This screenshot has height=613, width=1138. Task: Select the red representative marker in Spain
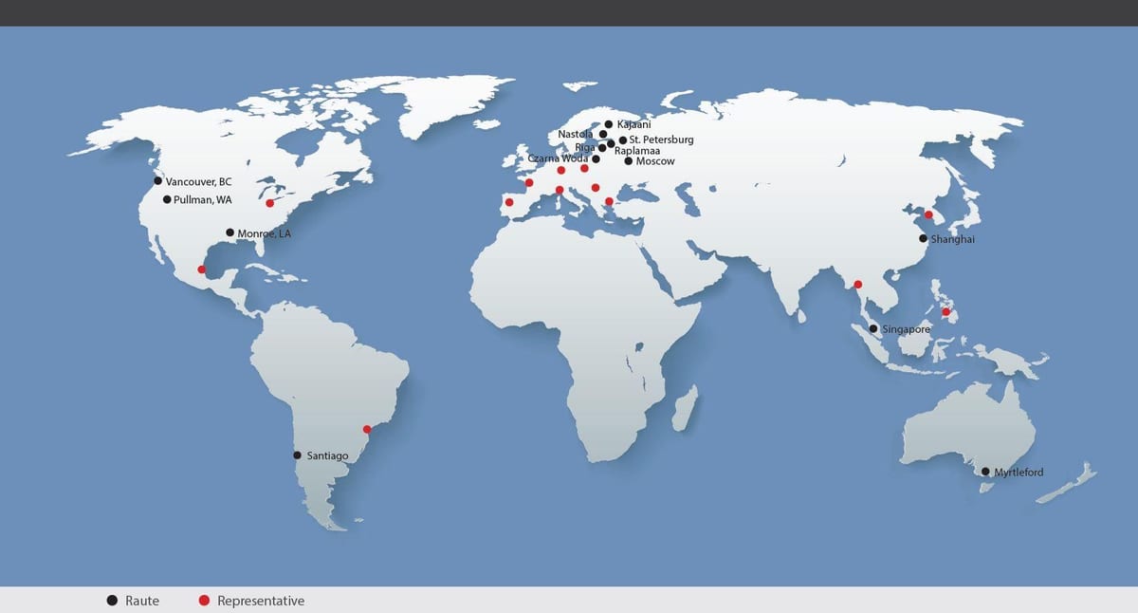click(509, 202)
